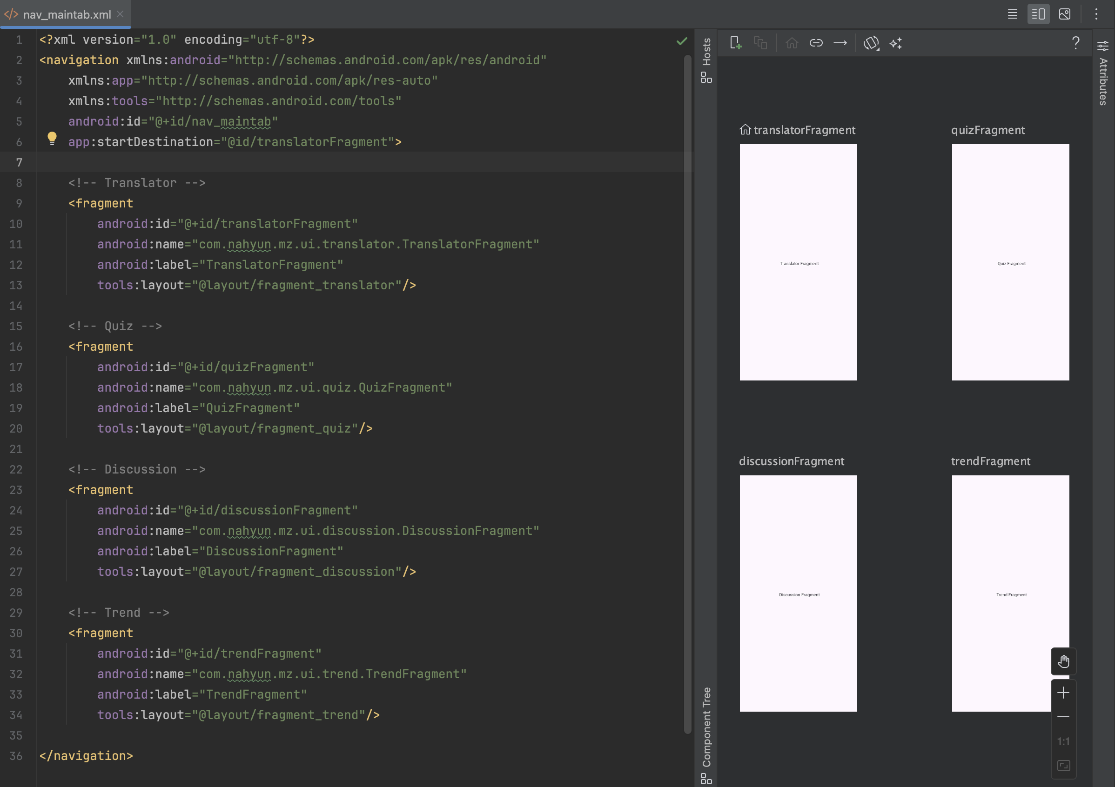
Task: Click the Trend comment on line 29
Action: [x=119, y=612]
